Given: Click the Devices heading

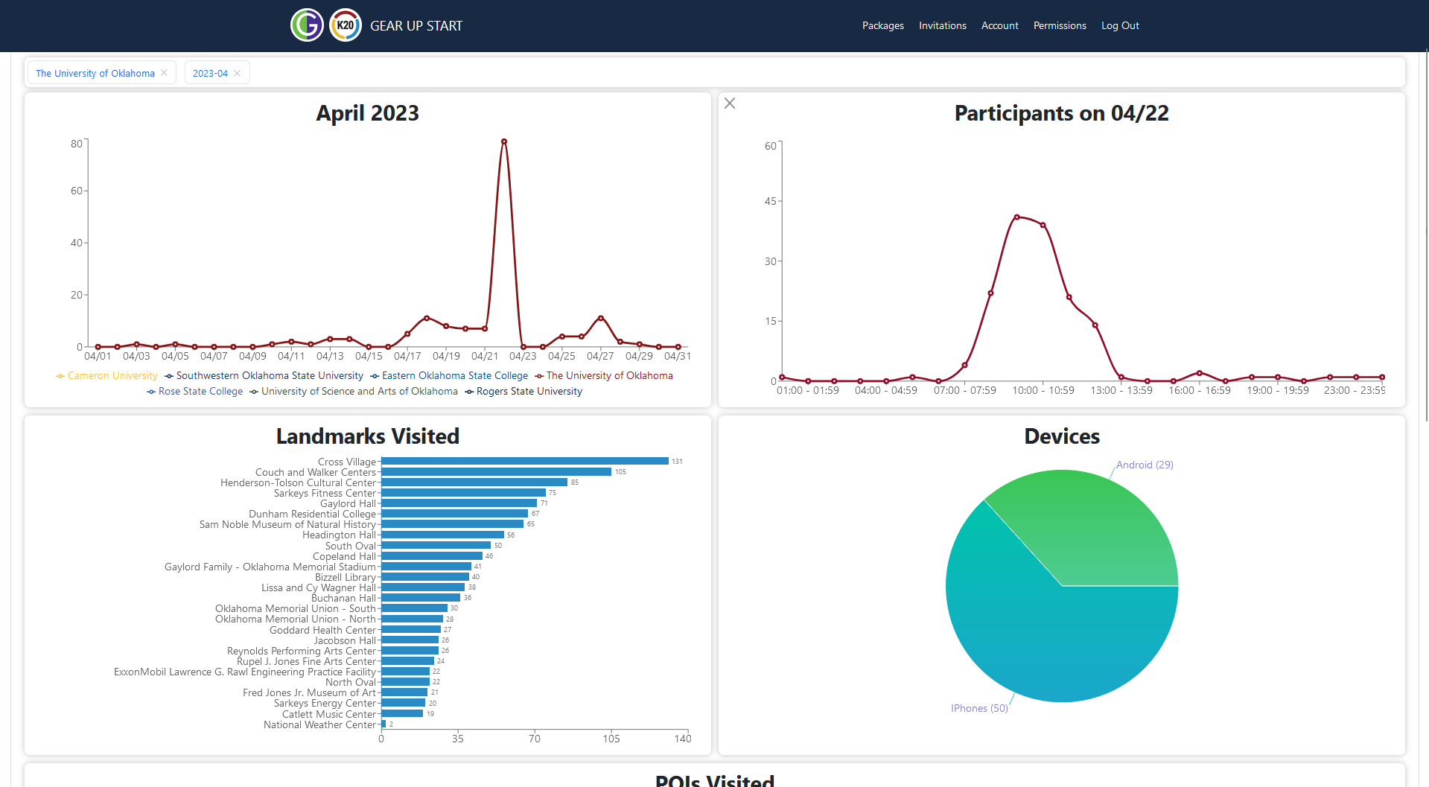Looking at the screenshot, I should (1062, 436).
